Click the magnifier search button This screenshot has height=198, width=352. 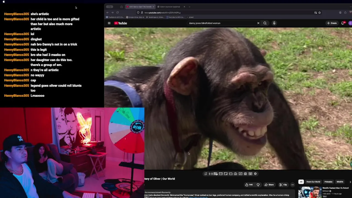265,23
